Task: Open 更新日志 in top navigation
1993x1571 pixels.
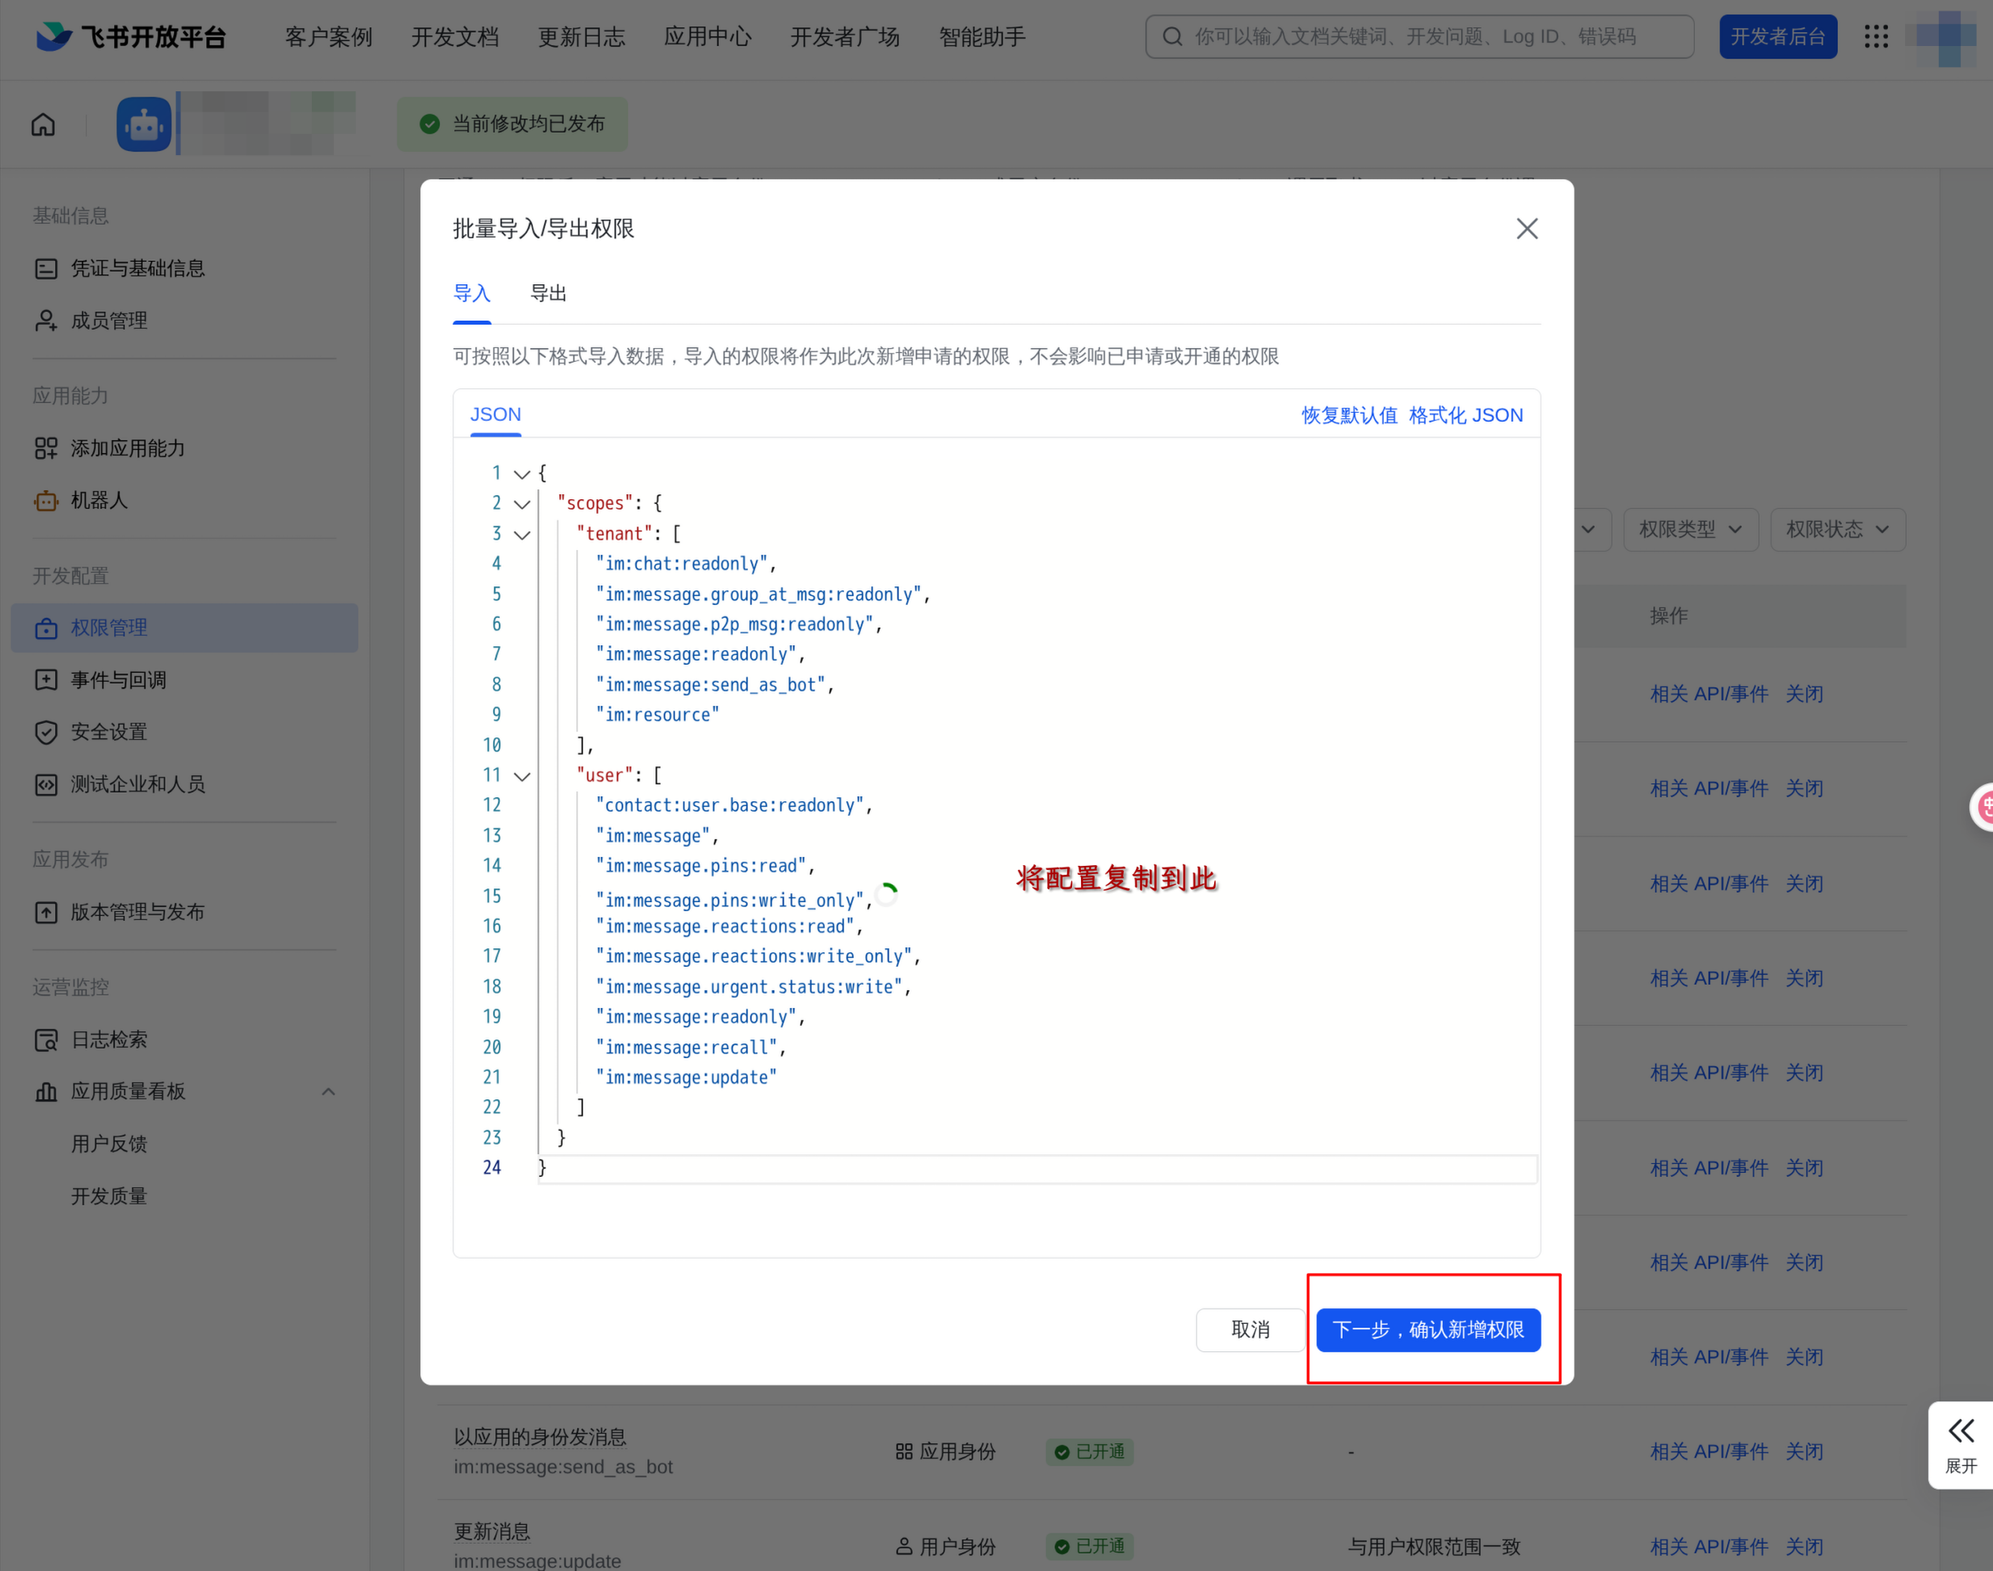Action: [x=581, y=37]
